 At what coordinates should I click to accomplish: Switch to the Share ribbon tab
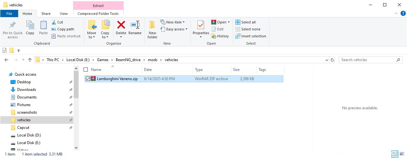46,14
